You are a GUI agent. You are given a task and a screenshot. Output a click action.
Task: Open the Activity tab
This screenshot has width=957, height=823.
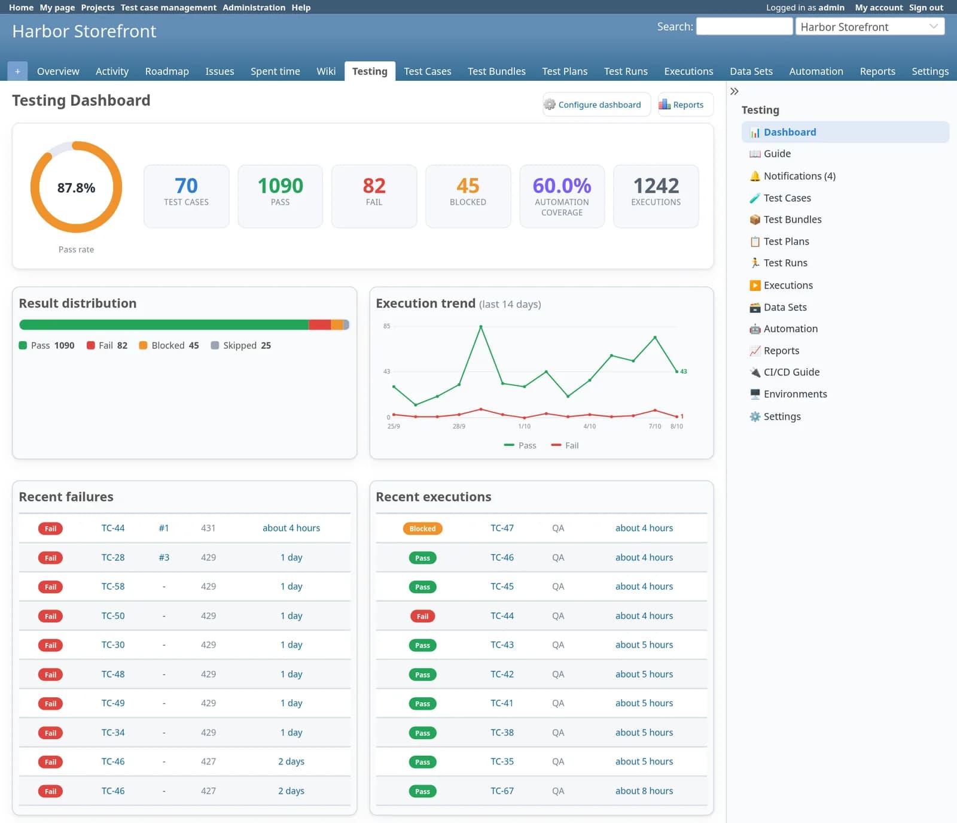point(112,71)
